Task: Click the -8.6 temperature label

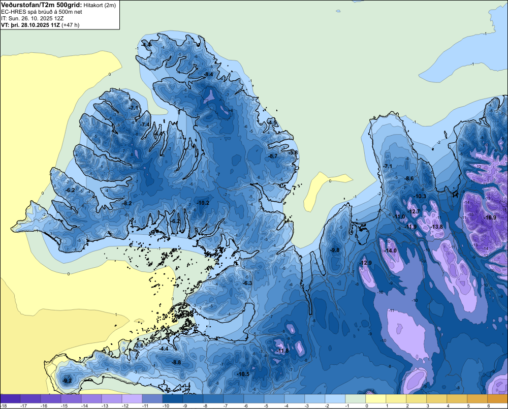Action: [x=409, y=178]
